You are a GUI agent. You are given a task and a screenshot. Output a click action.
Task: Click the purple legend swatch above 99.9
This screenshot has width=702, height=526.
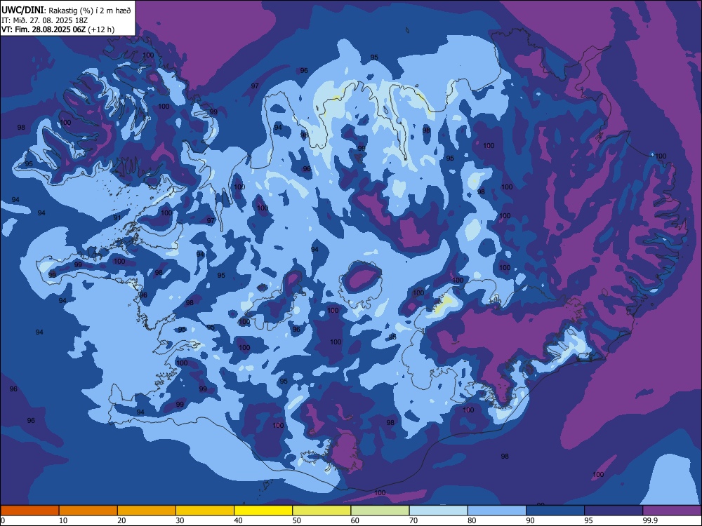point(672,511)
